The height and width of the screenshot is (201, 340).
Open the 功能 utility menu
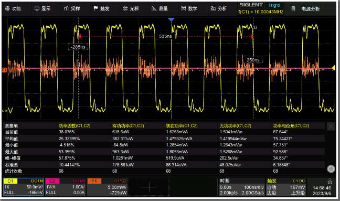[x=13, y=9]
